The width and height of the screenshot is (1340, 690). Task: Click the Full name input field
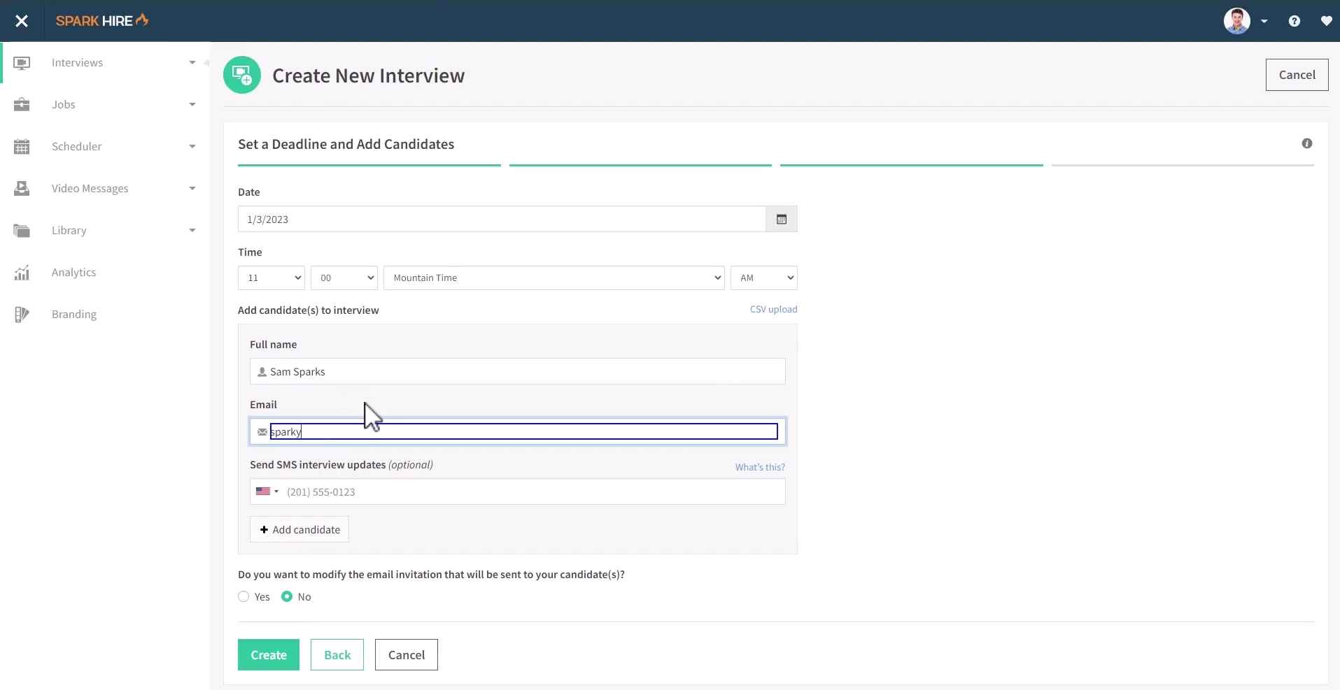tap(518, 371)
